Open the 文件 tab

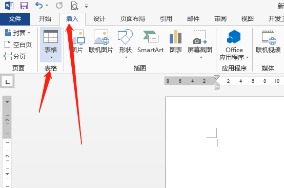pyautogui.click(x=15, y=19)
